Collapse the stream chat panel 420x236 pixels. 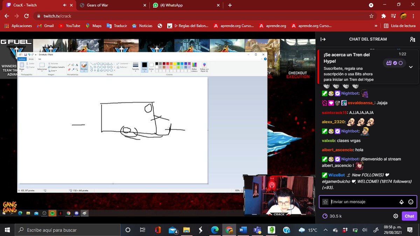323,39
